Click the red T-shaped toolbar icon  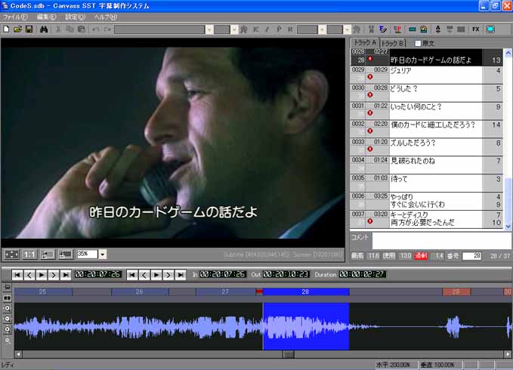(x=397, y=29)
